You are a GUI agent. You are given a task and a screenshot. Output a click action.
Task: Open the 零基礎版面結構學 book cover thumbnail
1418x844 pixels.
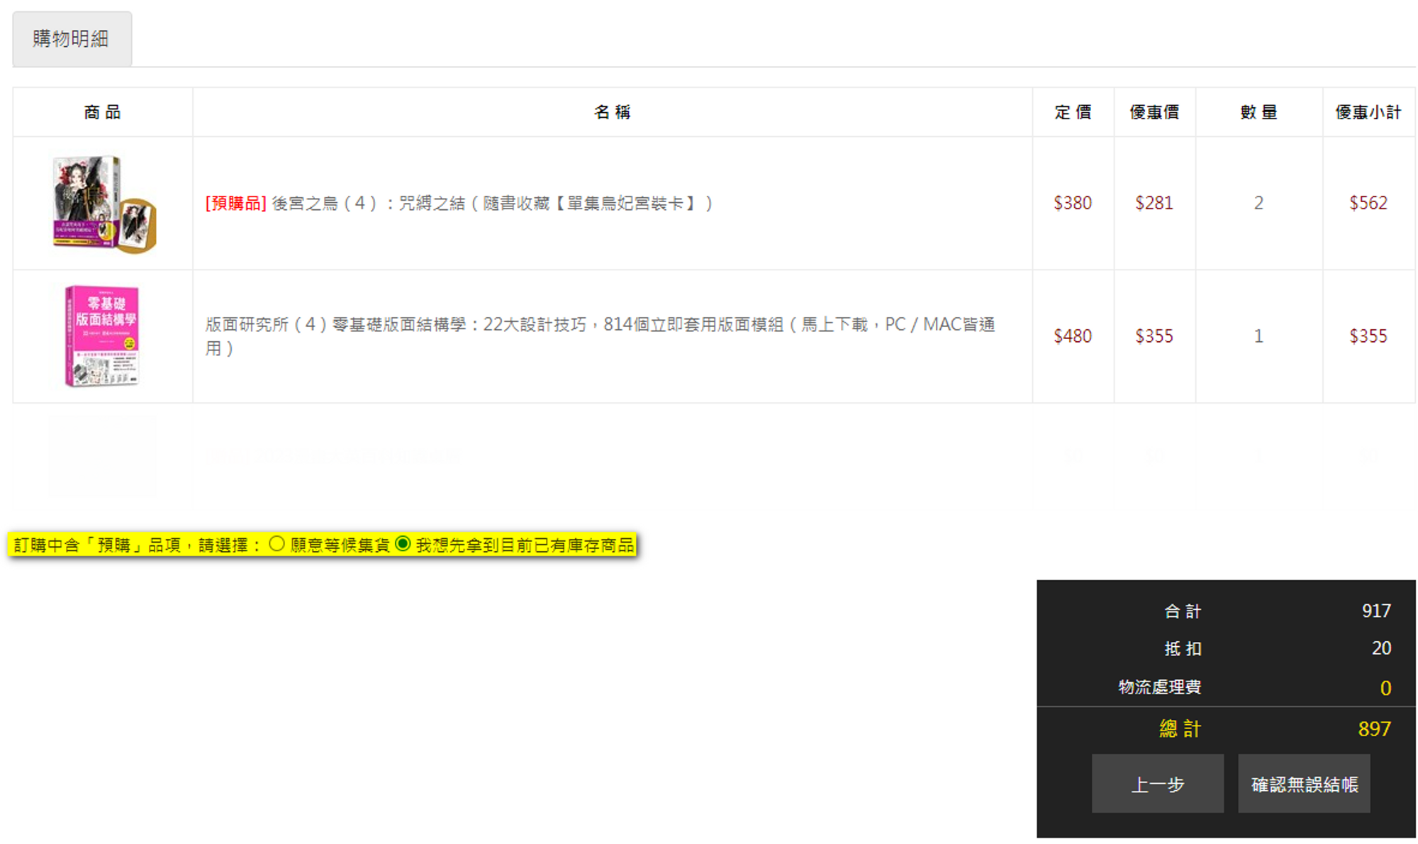pos(102,336)
